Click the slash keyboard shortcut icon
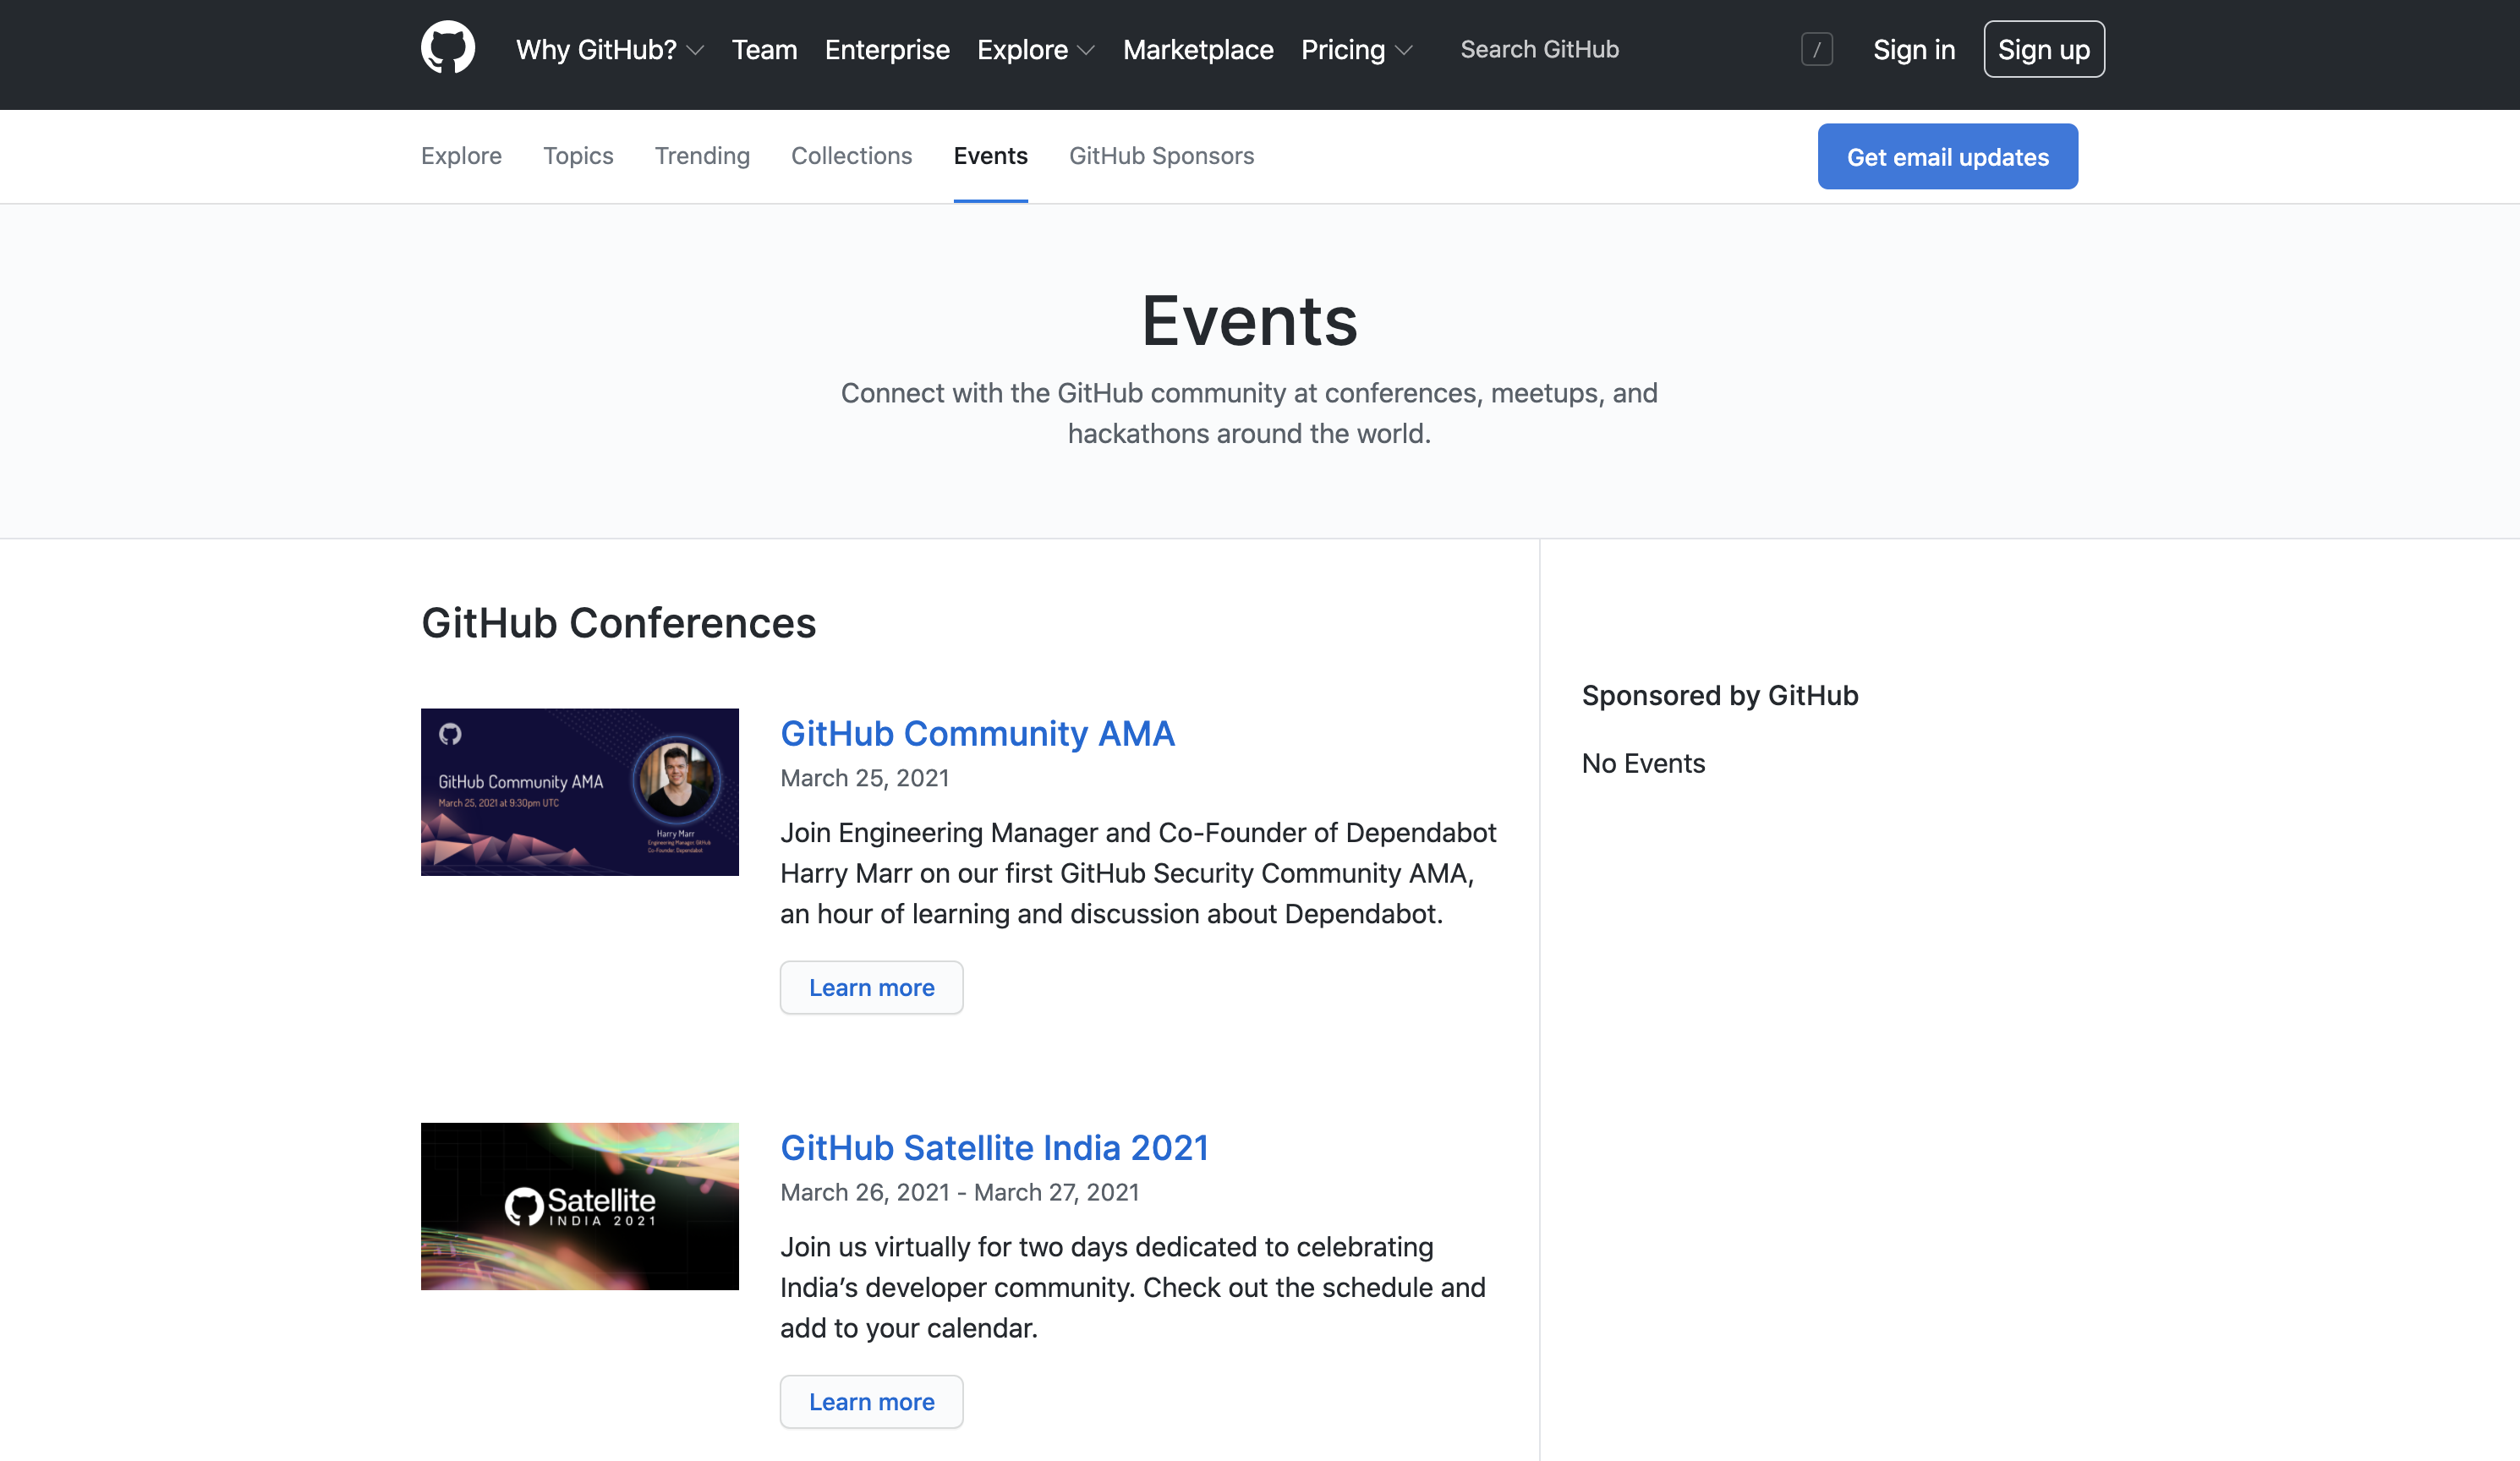This screenshot has width=2520, height=1461. [x=1816, y=49]
